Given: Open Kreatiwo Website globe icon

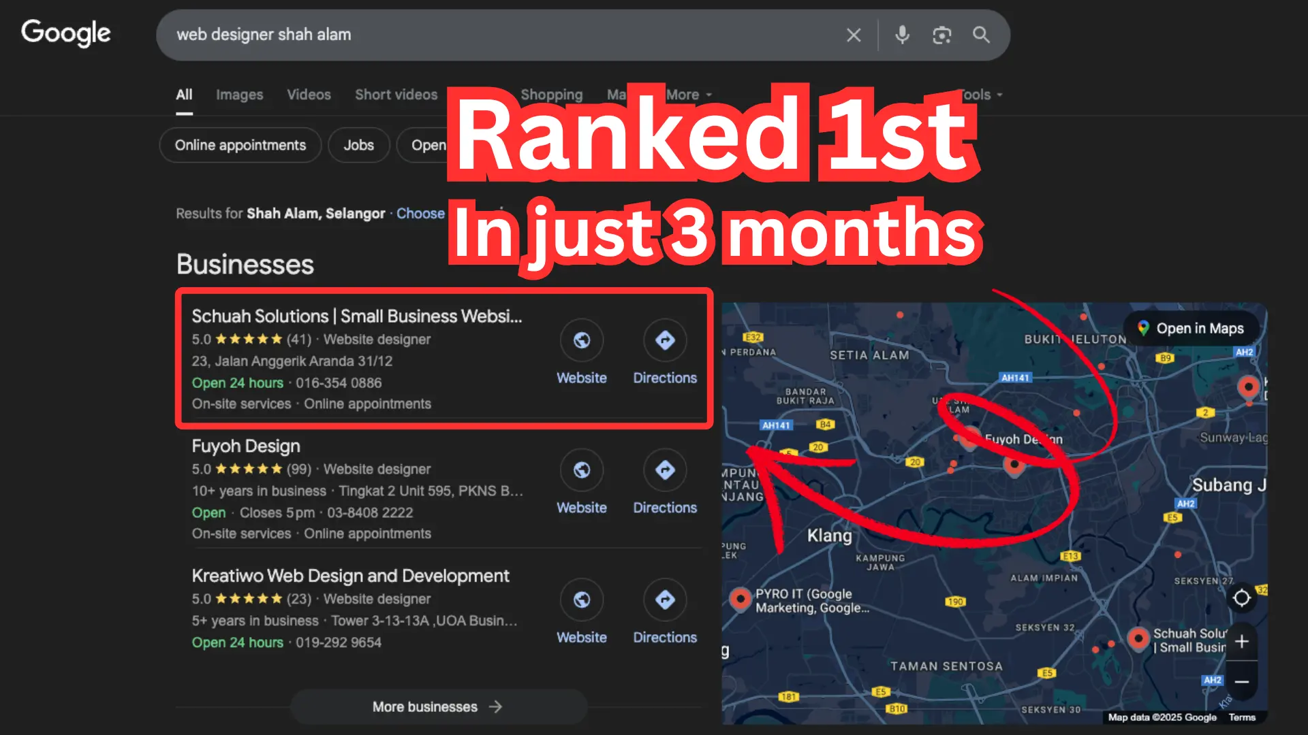Looking at the screenshot, I should click(581, 600).
